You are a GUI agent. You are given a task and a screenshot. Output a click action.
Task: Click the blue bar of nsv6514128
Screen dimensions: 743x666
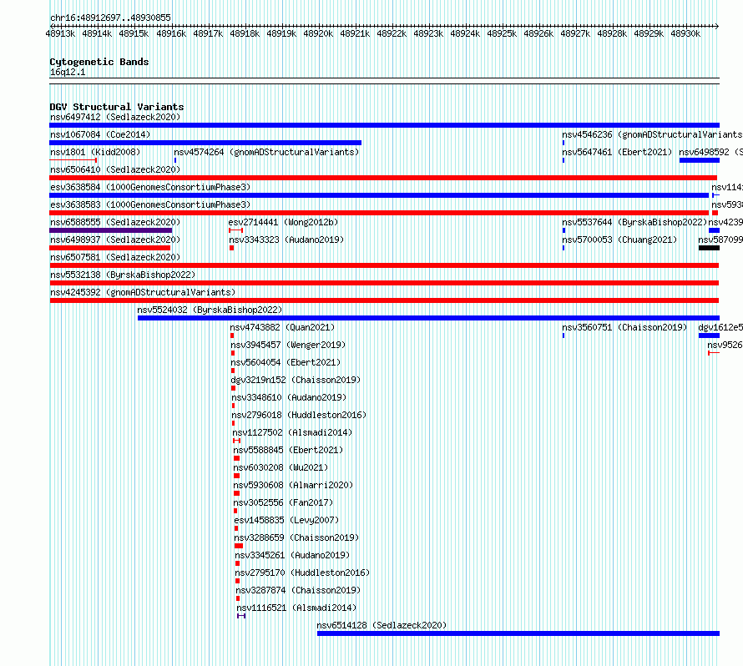pyautogui.click(x=518, y=633)
